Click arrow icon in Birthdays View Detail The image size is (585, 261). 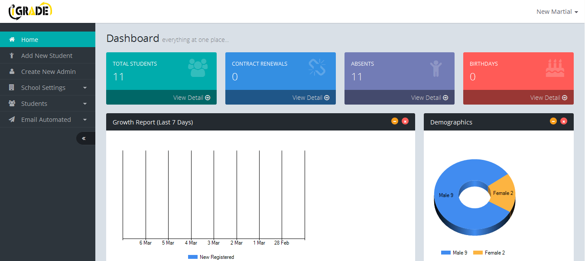(565, 98)
